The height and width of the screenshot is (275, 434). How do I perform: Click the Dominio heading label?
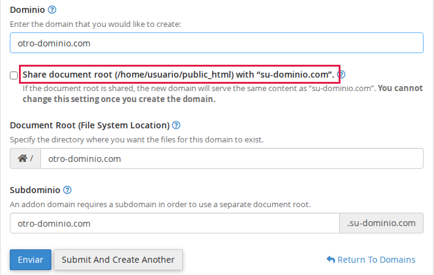pyautogui.click(x=28, y=10)
